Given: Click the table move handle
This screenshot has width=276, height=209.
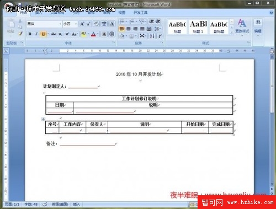Looking at the screenshot, I should pyautogui.click(x=43, y=119).
